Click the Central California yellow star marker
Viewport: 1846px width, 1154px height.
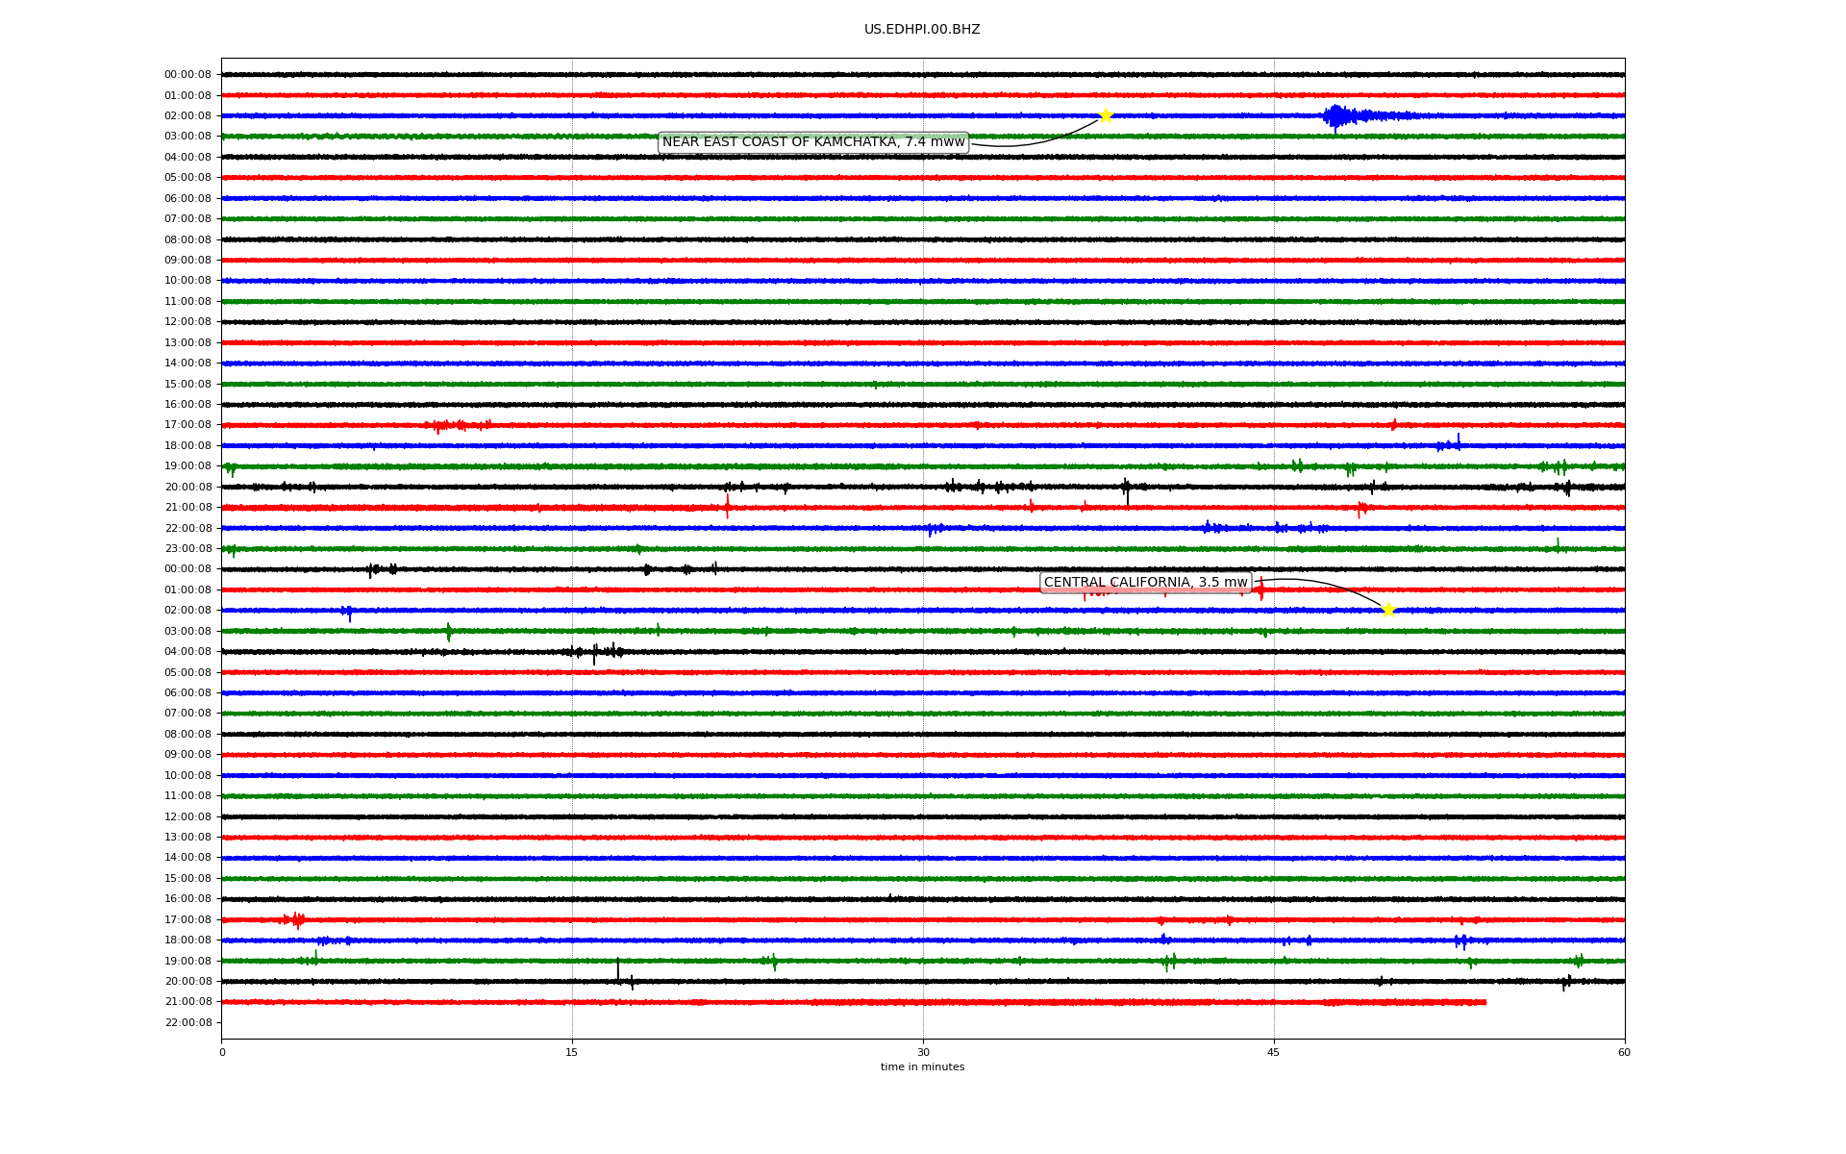[x=1387, y=610]
